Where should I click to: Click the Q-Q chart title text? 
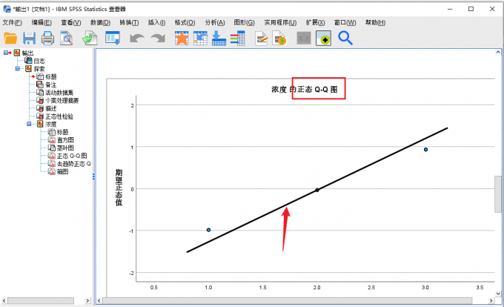tap(304, 90)
